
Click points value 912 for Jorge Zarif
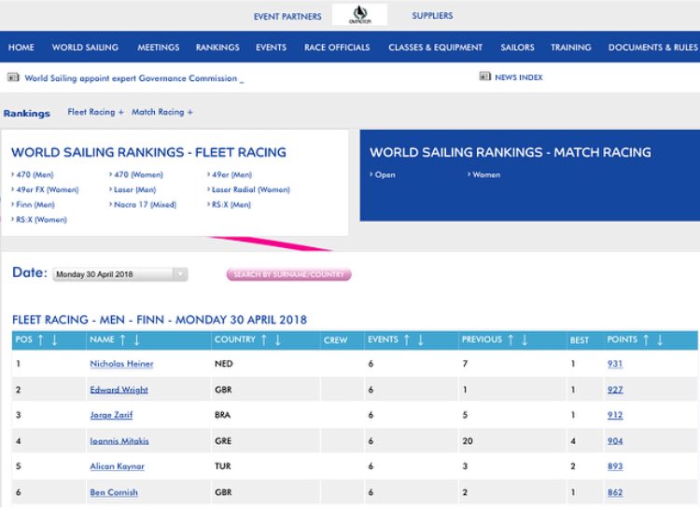615,415
